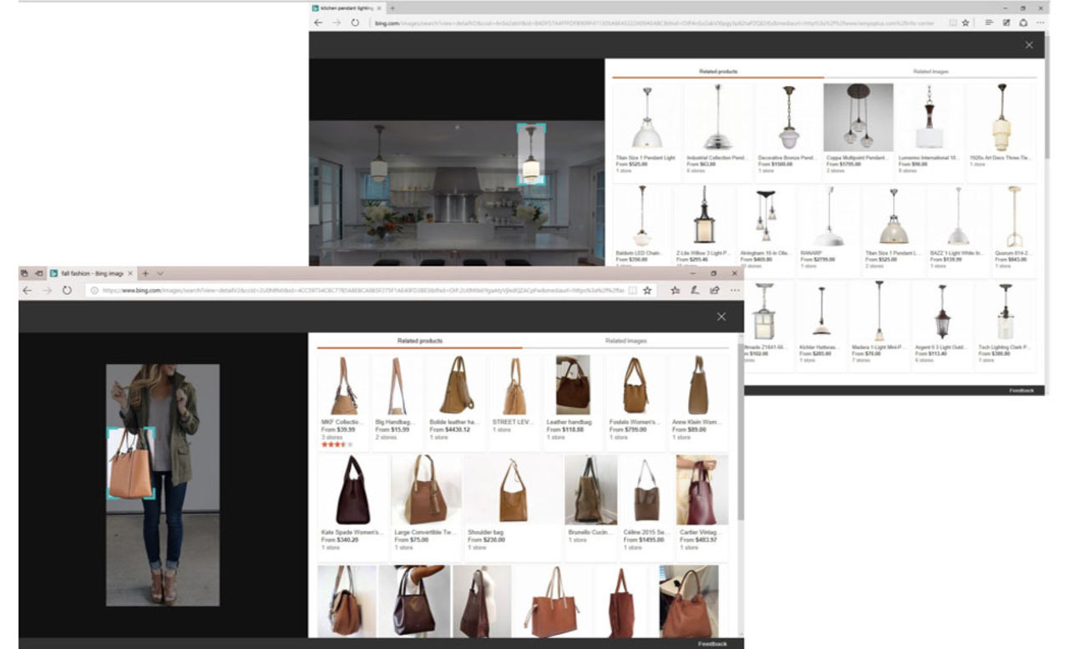The width and height of the screenshot is (1069, 649).
Task: Click the Share icon in fall fashion window
Action: point(715,290)
